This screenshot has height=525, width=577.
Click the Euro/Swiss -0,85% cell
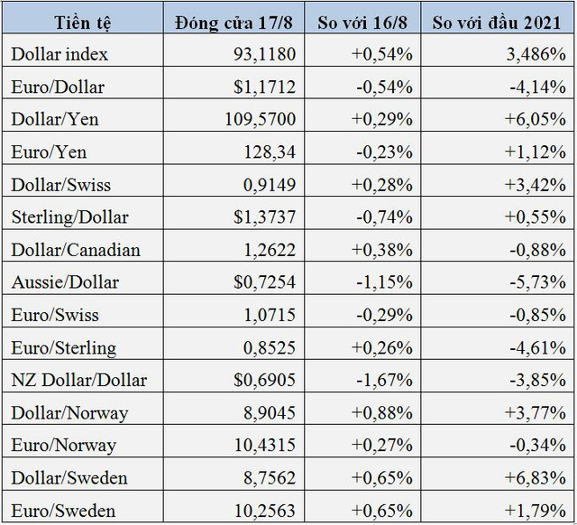coord(498,311)
